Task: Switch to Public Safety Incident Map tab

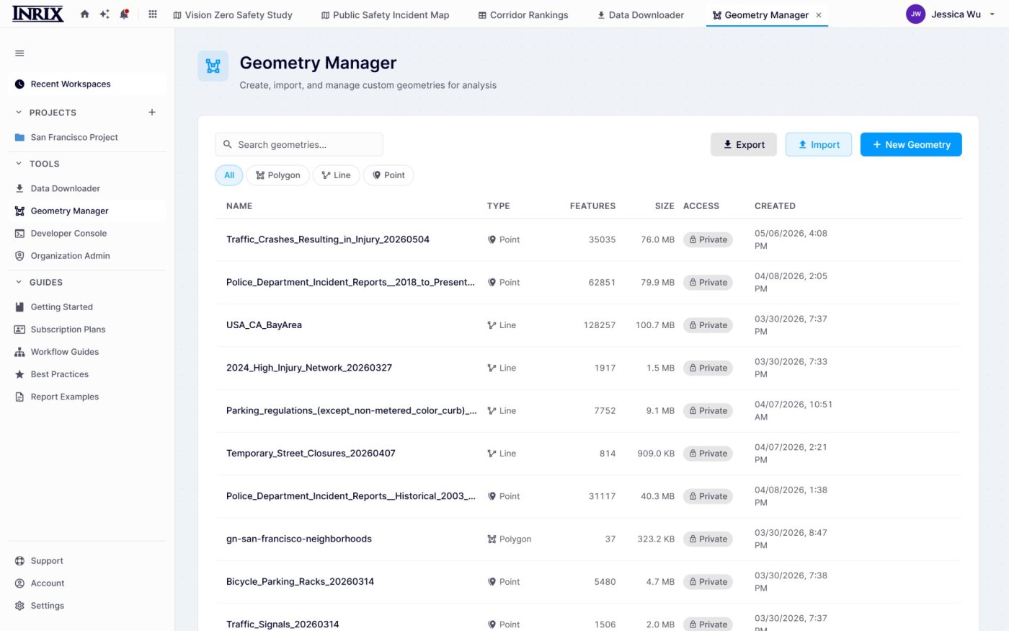Action: [x=385, y=14]
